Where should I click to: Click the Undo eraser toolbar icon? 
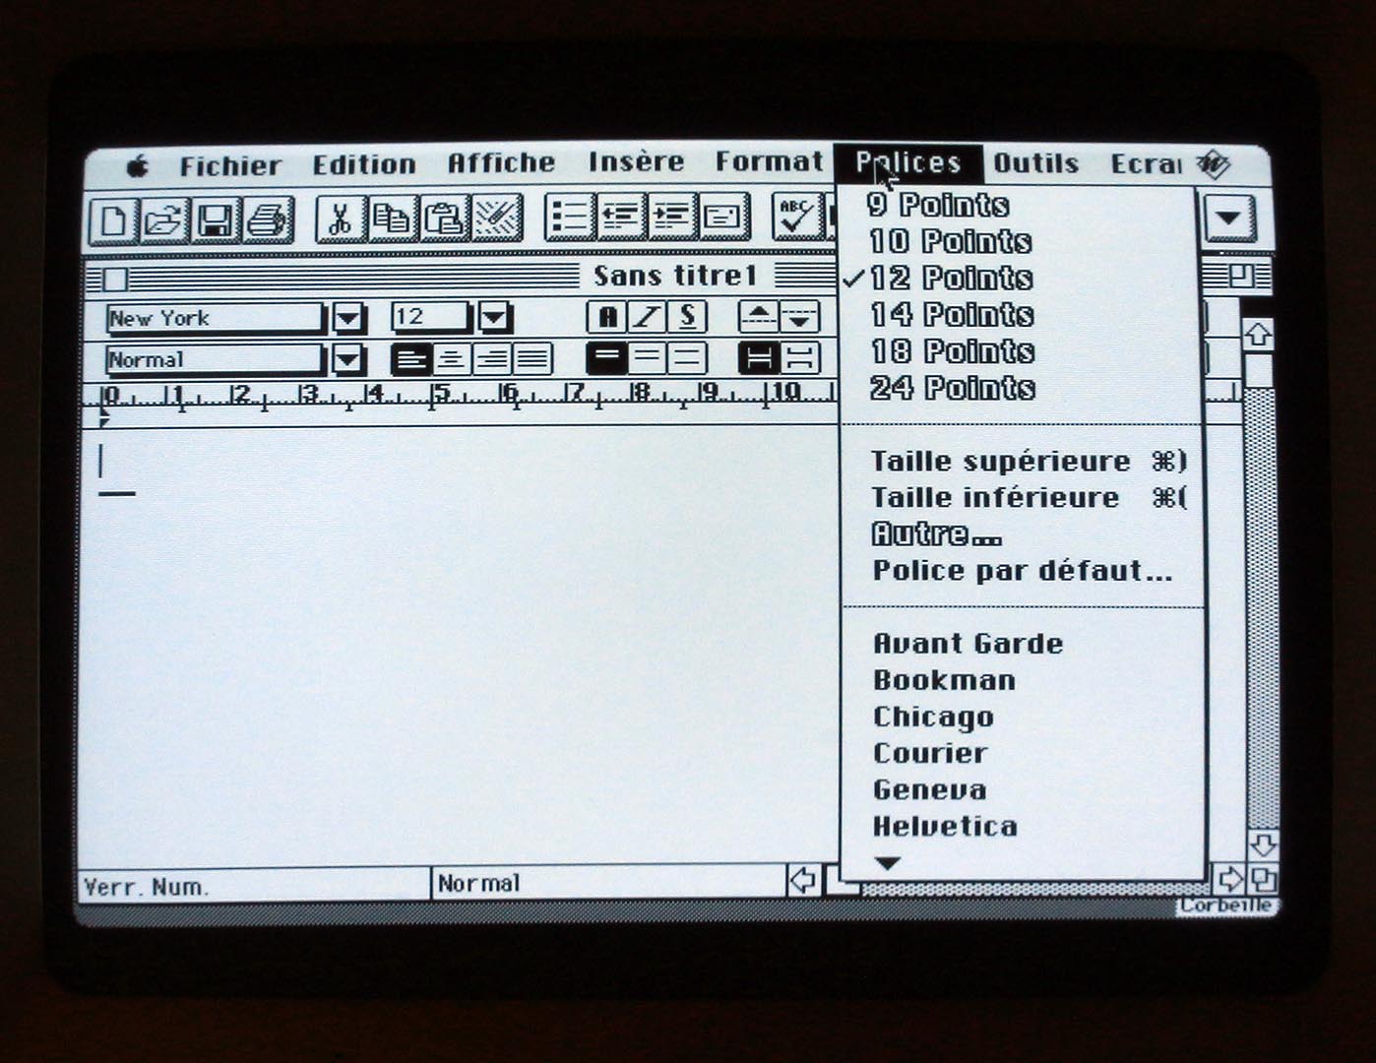tap(497, 218)
